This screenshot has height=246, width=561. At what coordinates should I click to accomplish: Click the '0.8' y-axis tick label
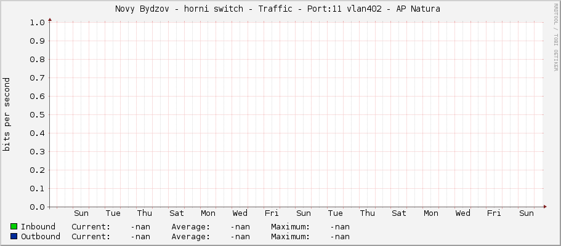(x=37, y=60)
